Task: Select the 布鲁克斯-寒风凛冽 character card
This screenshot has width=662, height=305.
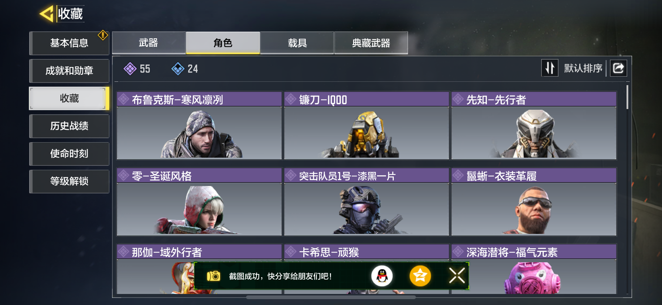Action: [x=199, y=126]
